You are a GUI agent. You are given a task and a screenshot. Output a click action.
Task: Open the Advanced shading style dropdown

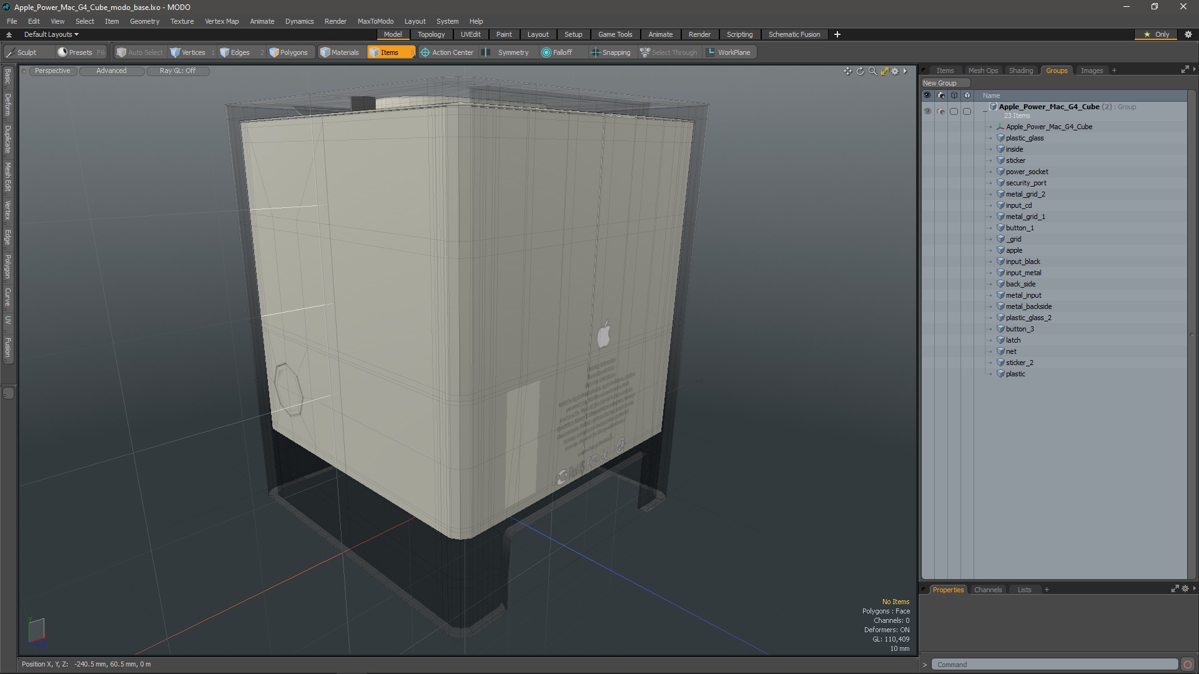tap(111, 71)
